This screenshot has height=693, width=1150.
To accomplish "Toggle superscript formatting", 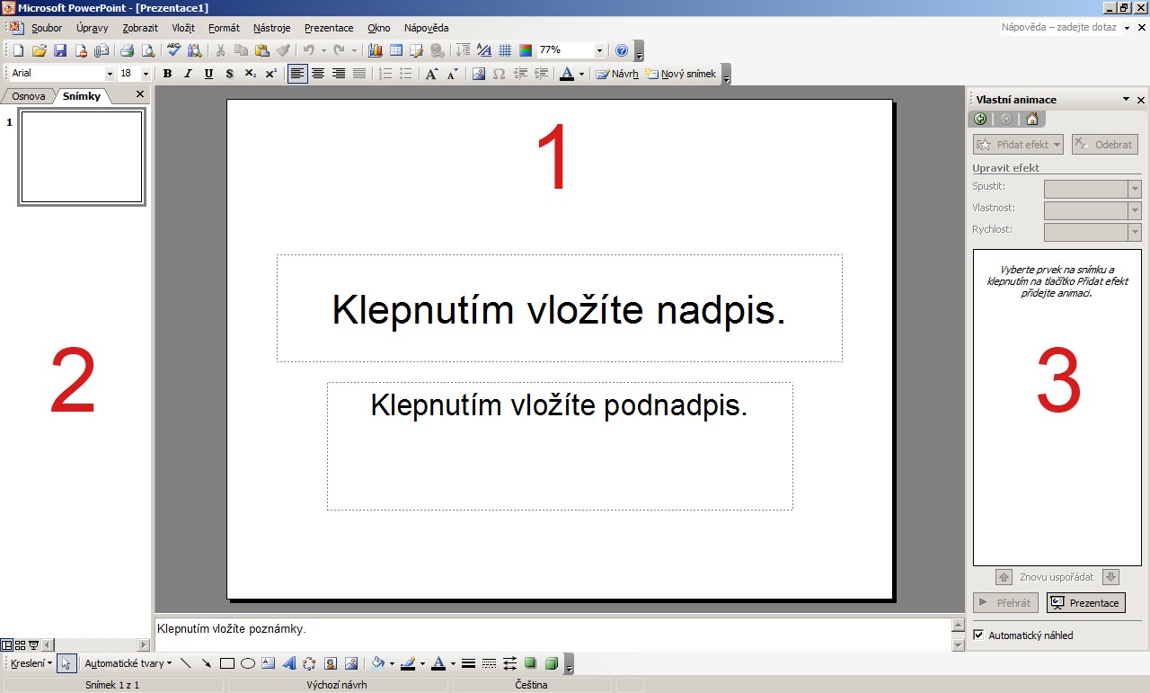I will [x=270, y=74].
